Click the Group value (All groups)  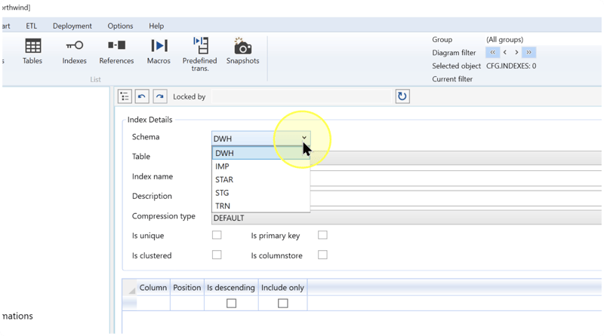(x=504, y=40)
